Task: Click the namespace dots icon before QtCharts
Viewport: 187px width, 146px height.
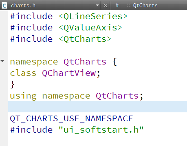Action: coord(128,6)
